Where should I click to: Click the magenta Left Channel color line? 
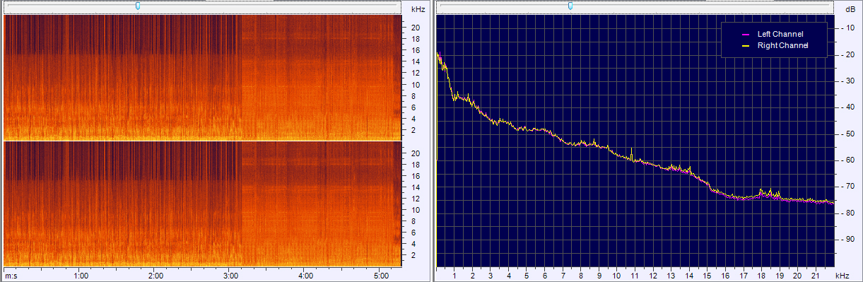[x=744, y=34]
